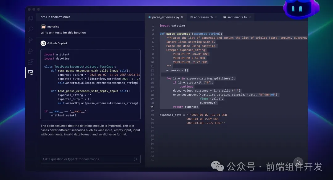The width and height of the screenshot is (333, 180).
Task: Click the GitHub Copilot avatar icon
Action: 43,43
